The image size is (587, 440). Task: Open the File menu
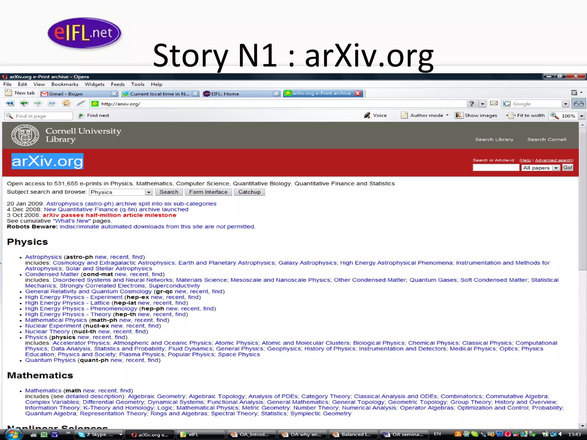pyautogui.click(x=7, y=84)
